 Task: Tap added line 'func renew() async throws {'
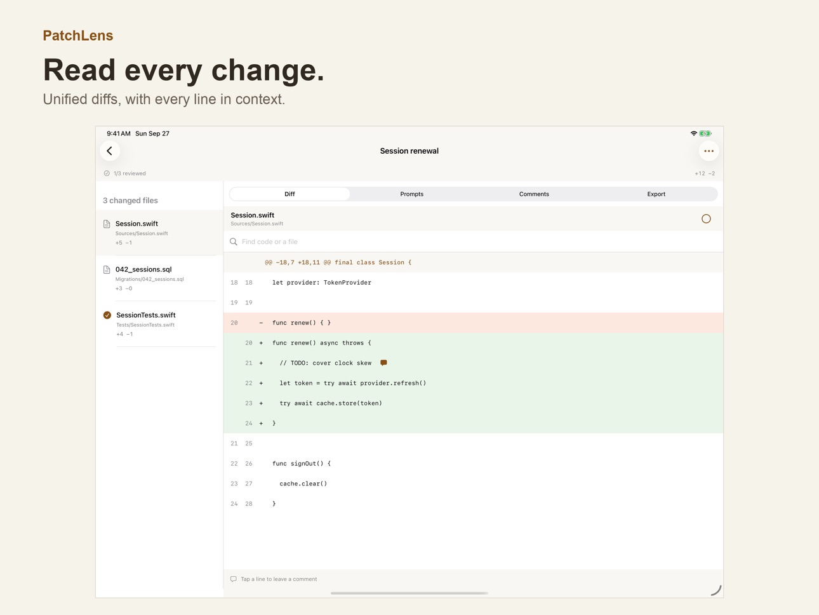coord(473,343)
